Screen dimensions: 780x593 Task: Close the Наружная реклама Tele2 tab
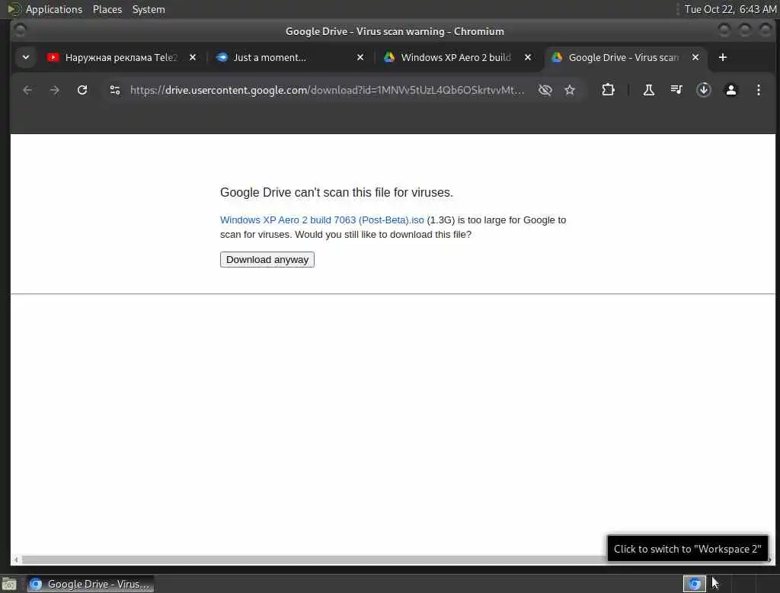(x=193, y=57)
